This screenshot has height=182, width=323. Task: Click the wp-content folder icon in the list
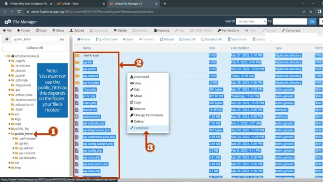[x=77, y=76]
